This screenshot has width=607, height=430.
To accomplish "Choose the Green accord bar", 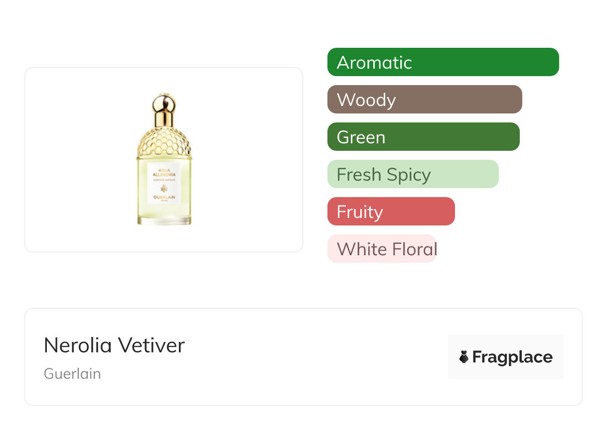I will 423,137.
